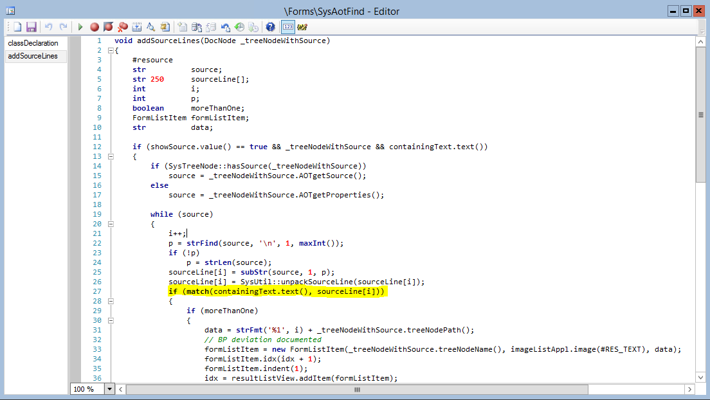710x400 pixels.
Task: Remove all breakpoints with the crossed red circles
Action: (x=122, y=27)
